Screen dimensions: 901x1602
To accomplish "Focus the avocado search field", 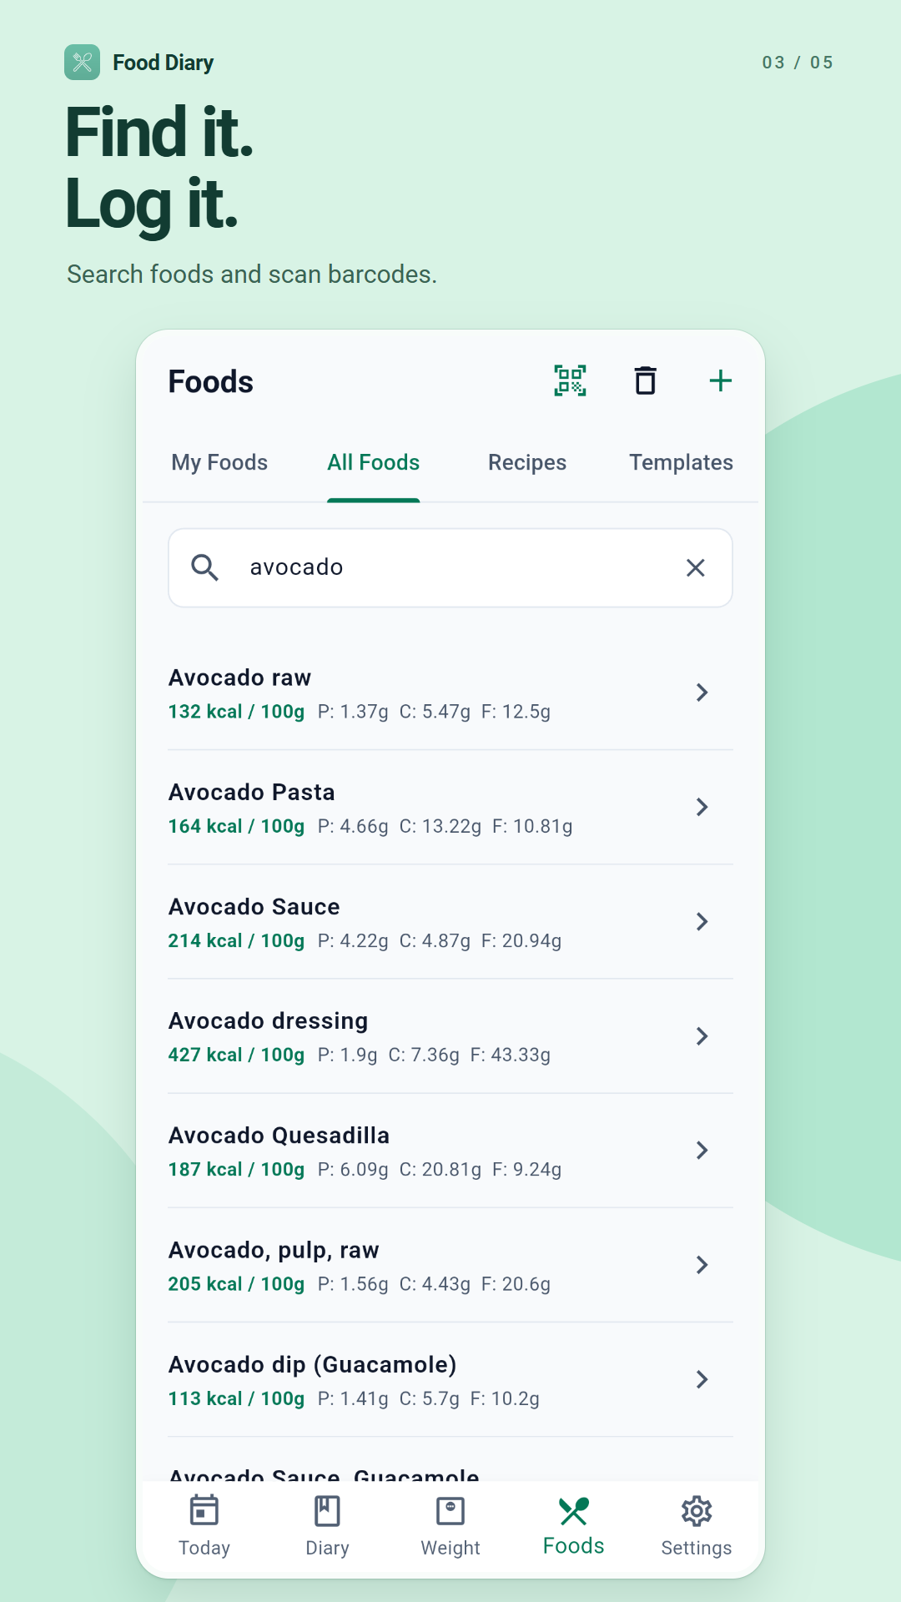I will [450, 568].
